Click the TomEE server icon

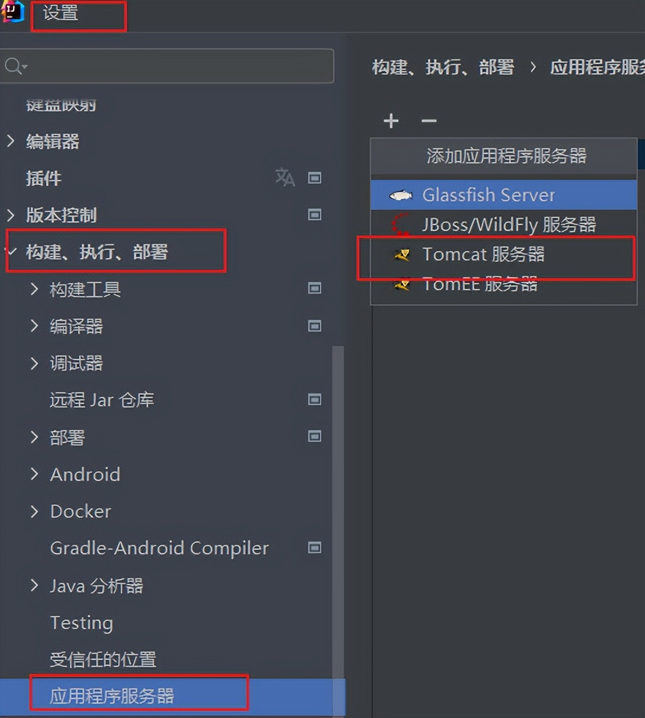point(402,284)
